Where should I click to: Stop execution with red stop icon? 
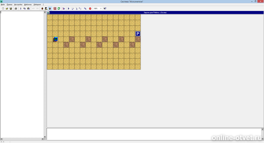(90, 9)
